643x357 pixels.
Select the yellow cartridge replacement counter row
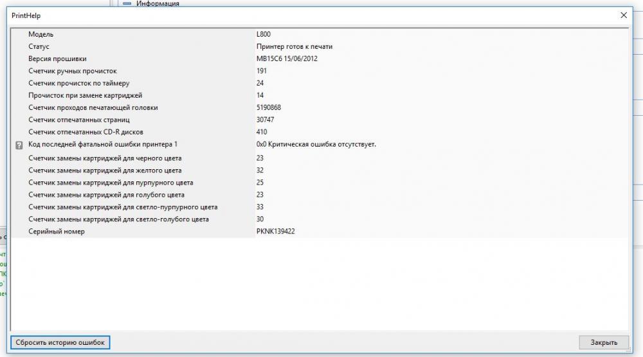pos(320,170)
